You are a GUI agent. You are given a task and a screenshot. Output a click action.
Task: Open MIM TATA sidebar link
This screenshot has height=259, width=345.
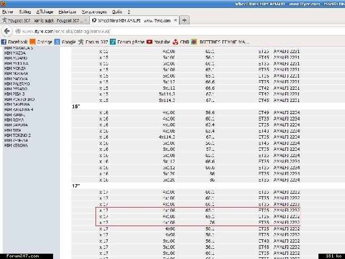13,130
